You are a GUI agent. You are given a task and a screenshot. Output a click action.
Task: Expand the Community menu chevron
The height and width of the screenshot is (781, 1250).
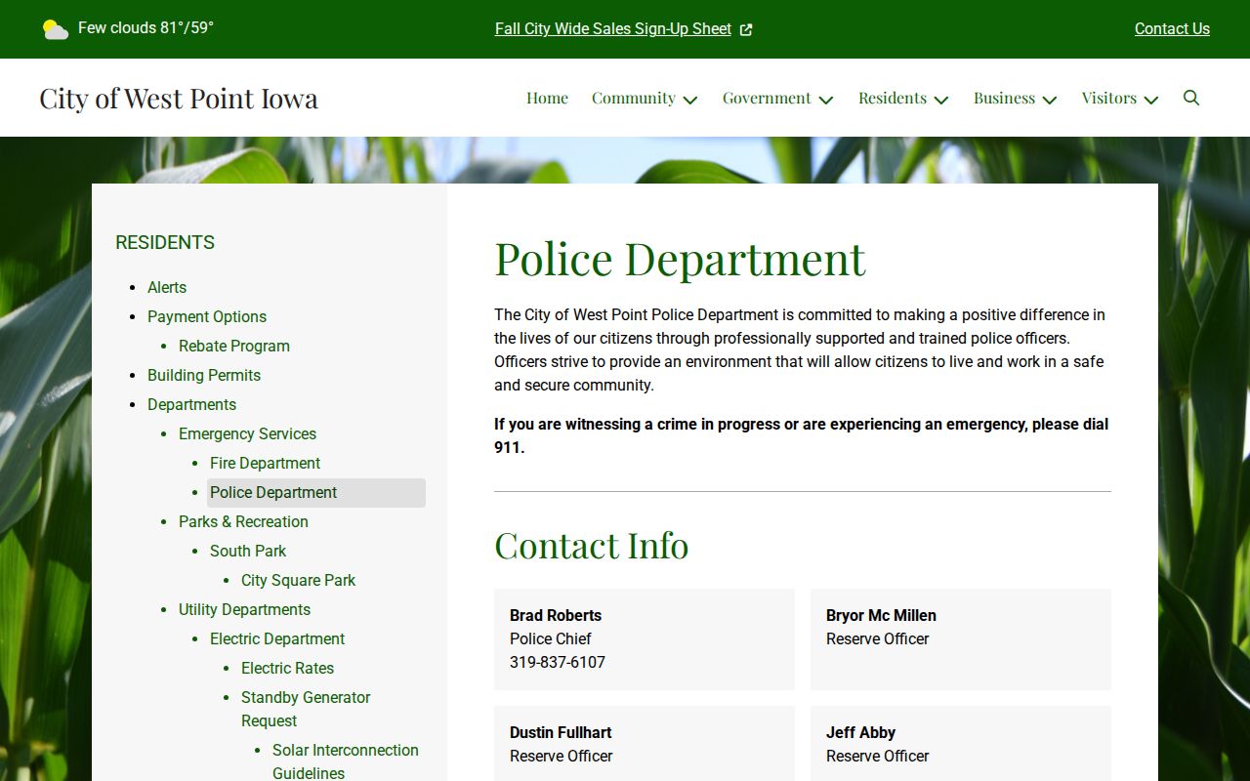(690, 100)
